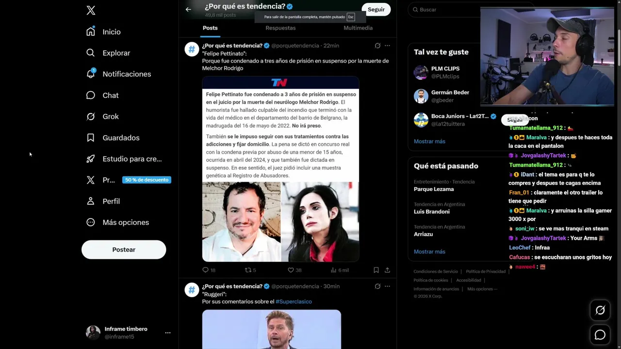Open the Ruggeri post image
The width and height of the screenshot is (621, 349).
click(x=272, y=330)
